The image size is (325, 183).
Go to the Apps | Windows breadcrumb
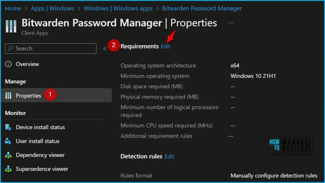coord(52,8)
